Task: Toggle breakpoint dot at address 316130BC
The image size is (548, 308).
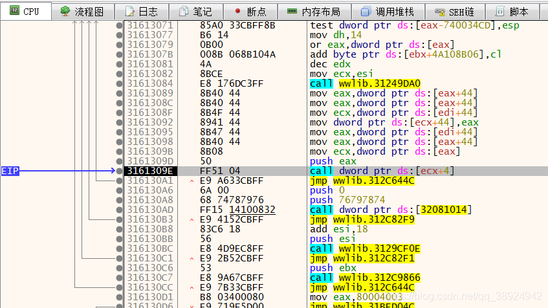Action: coord(119,248)
